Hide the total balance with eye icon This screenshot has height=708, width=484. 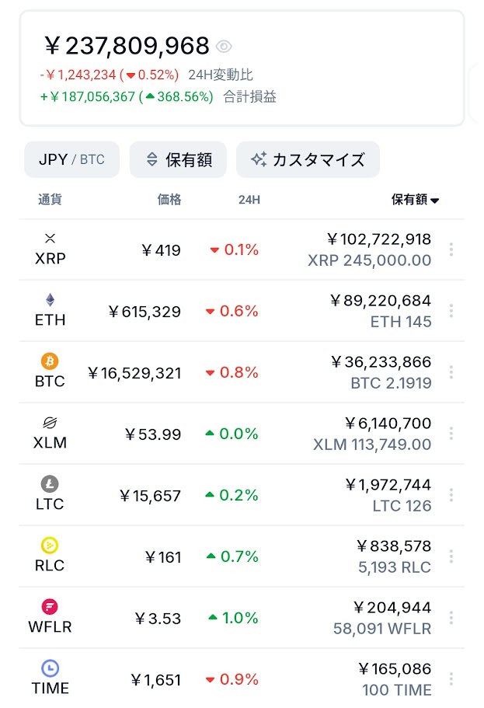pos(224,47)
